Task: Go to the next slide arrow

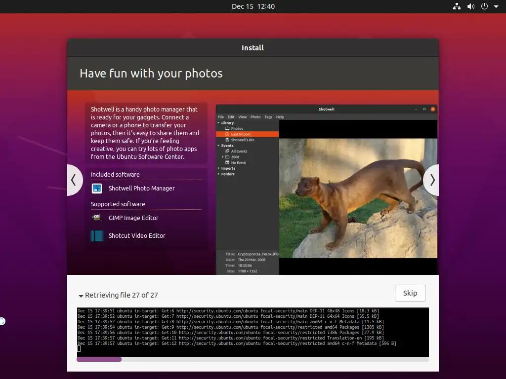Action: pyautogui.click(x=431, y=180)
